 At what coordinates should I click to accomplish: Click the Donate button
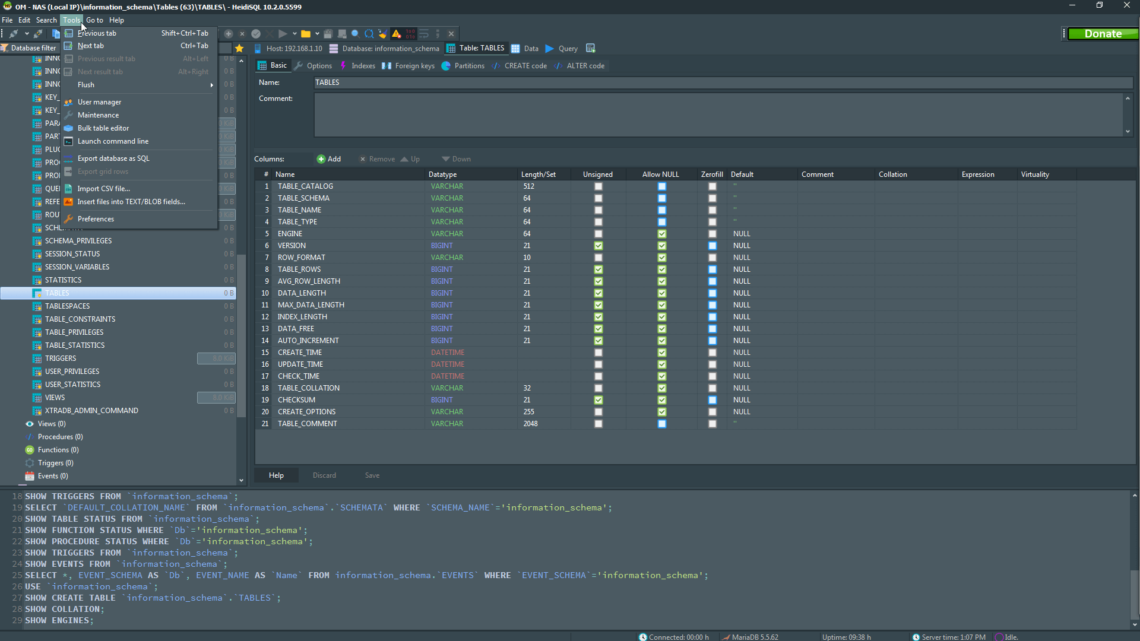(1103, 34)
